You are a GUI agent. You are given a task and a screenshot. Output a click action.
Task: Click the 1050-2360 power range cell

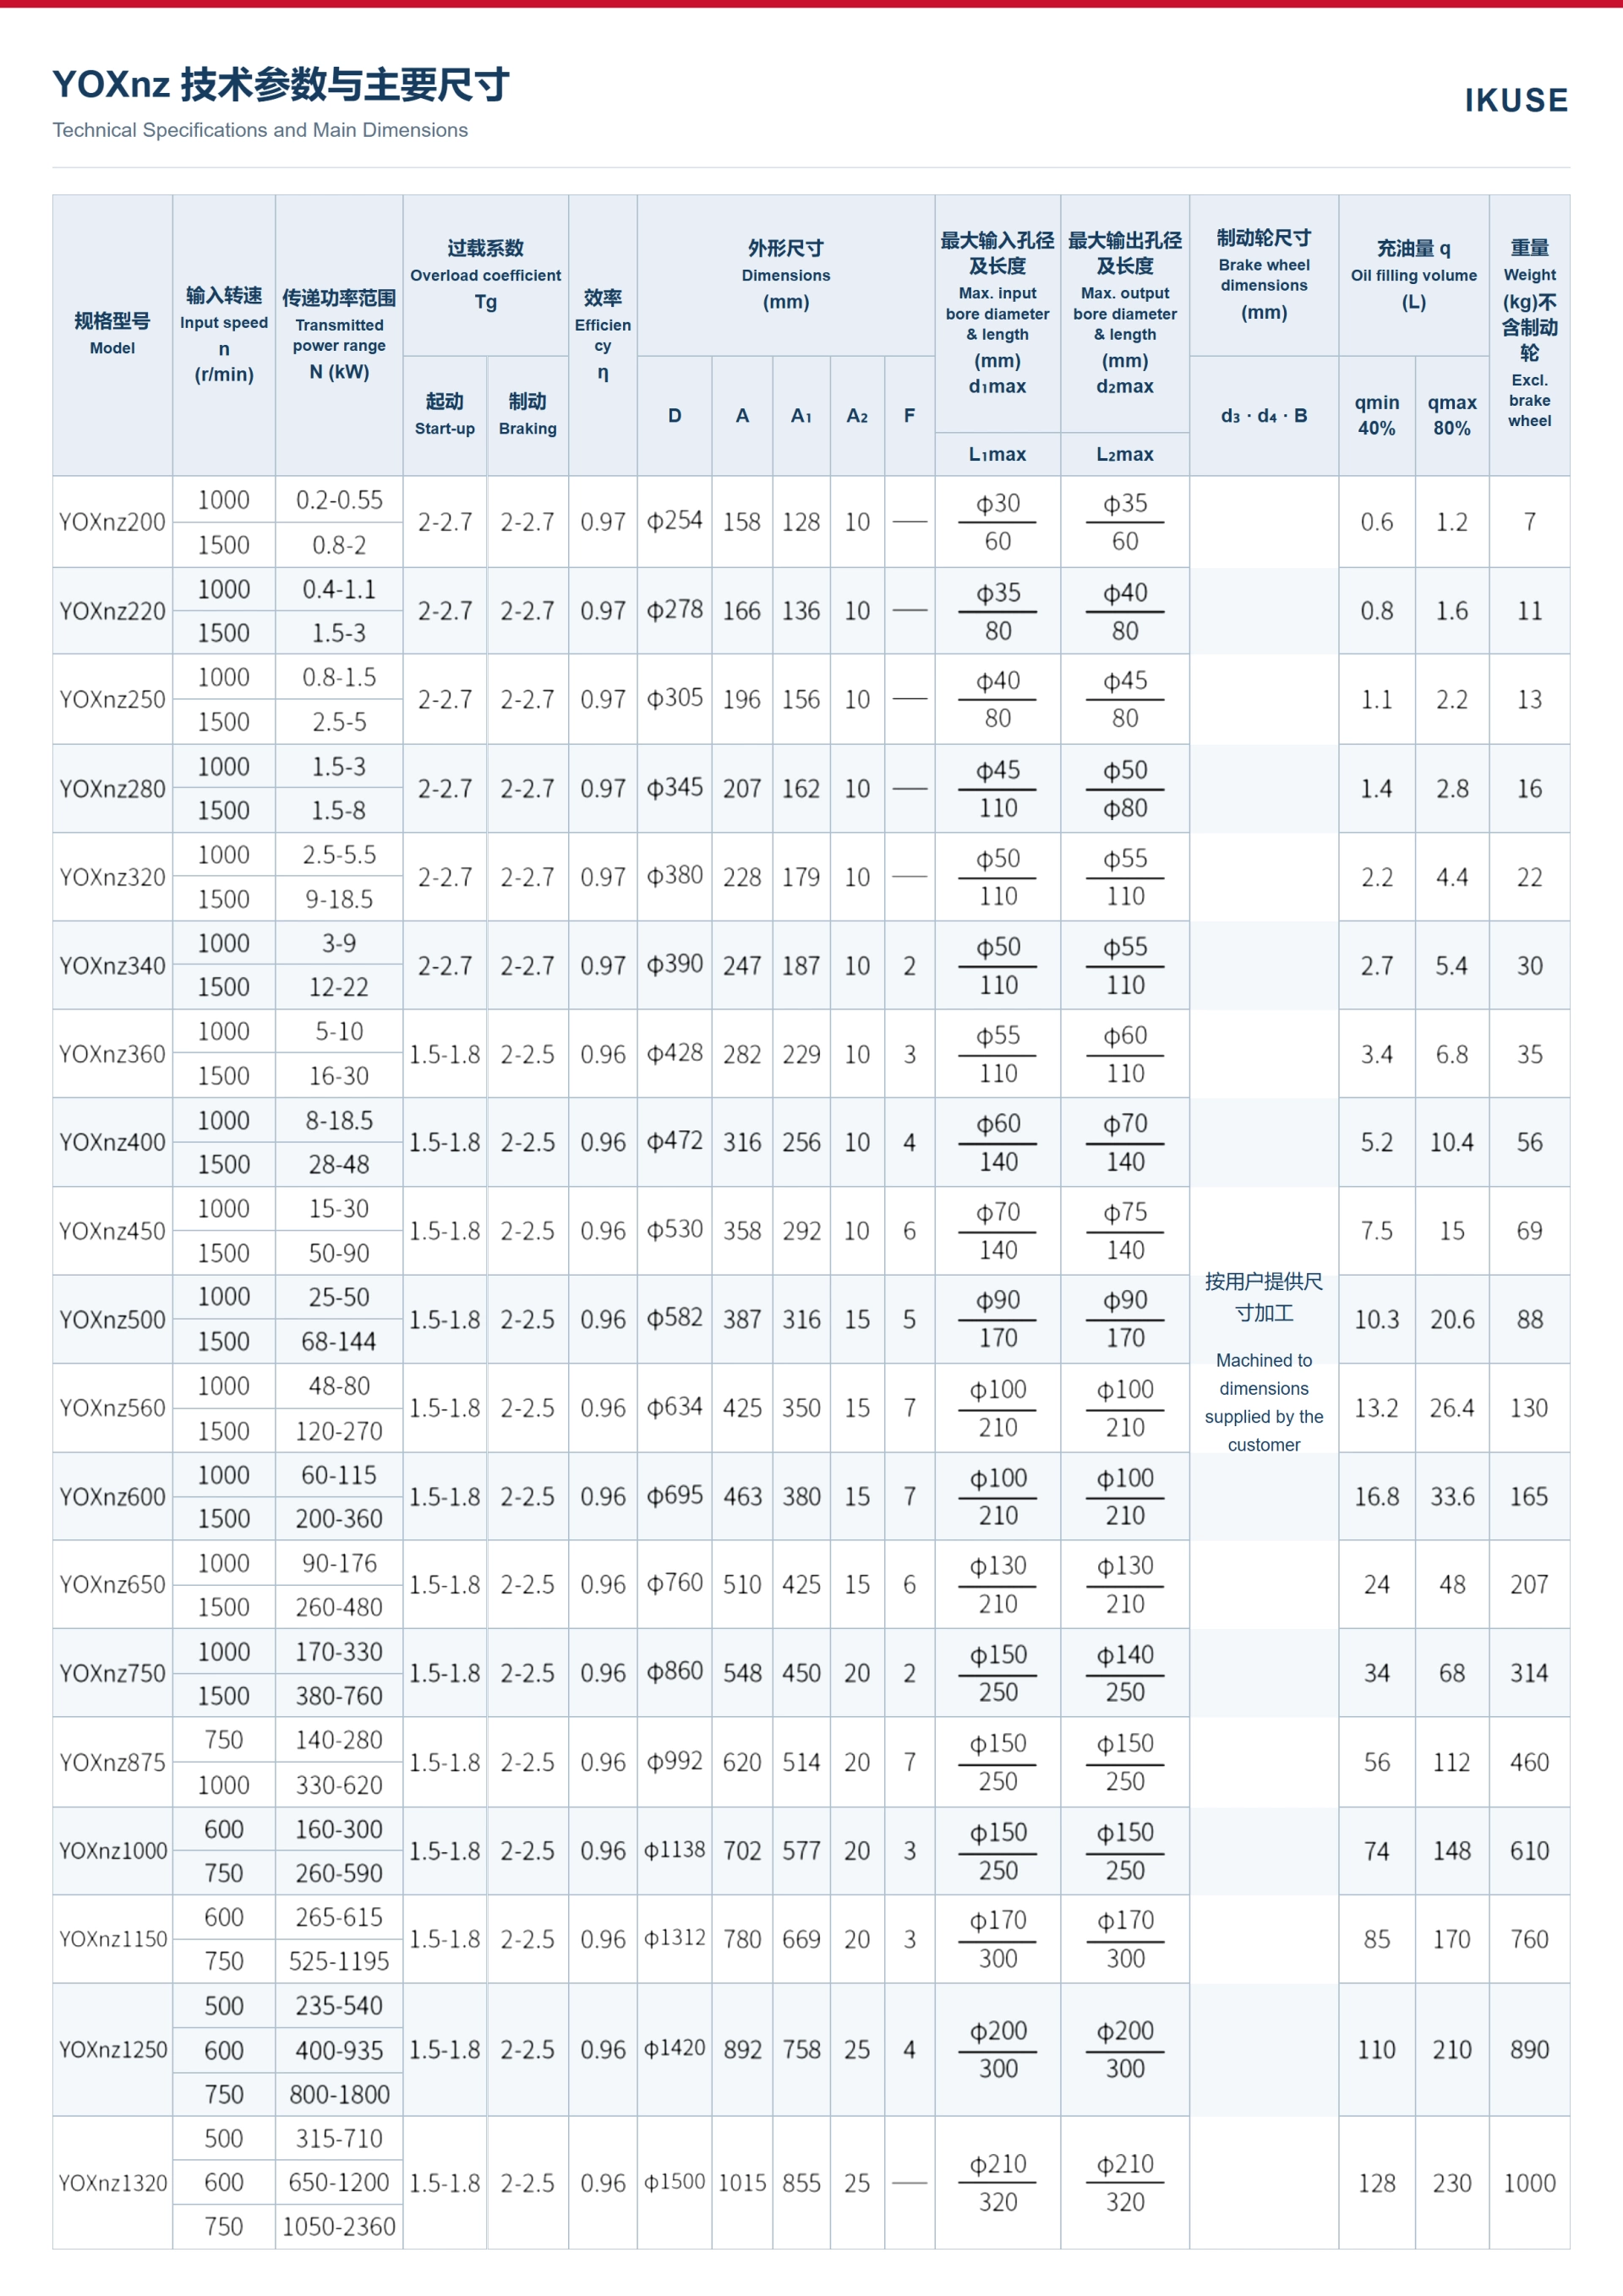tap(339, 2227)
